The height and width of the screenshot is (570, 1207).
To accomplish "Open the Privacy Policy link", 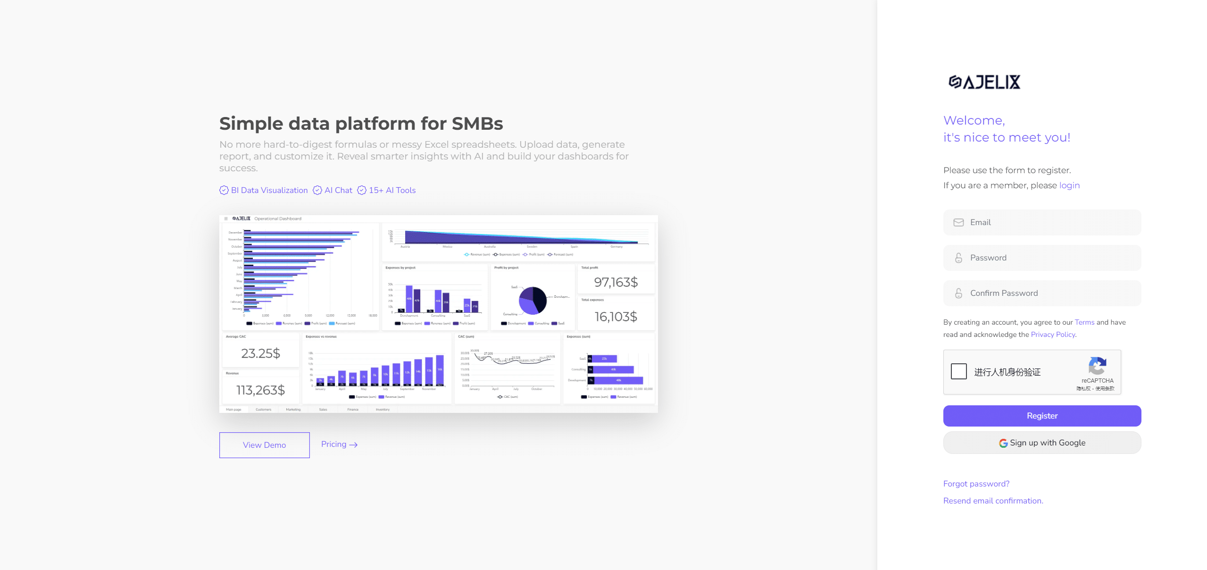I will pyautogui.click(x=1053, y=335).
